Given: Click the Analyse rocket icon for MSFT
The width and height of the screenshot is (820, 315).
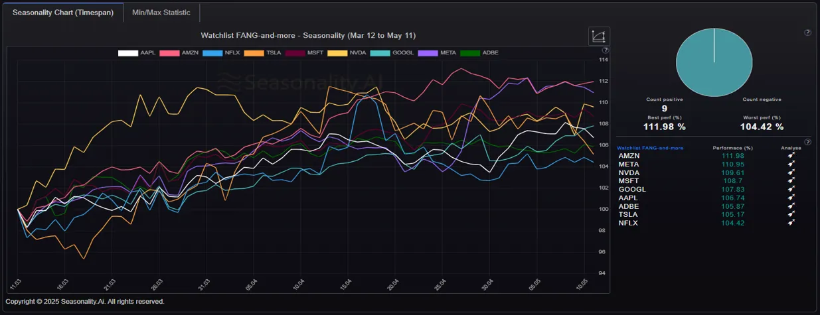Looking at the screenshot, I should click(791, 180).
